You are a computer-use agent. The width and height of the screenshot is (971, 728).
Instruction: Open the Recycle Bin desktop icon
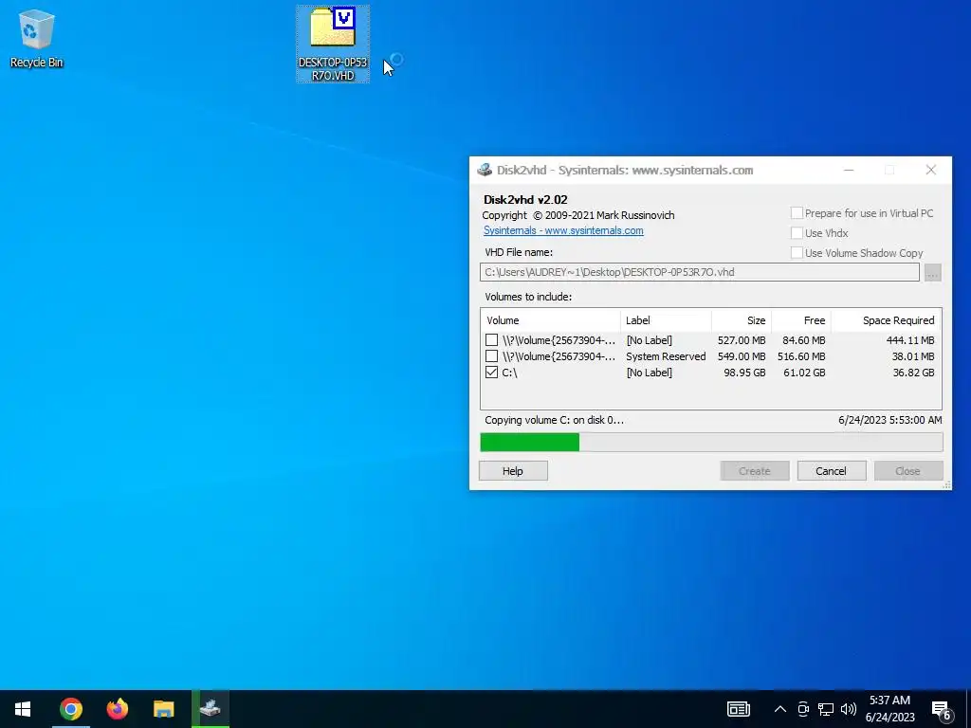click(x=37, y=38)
